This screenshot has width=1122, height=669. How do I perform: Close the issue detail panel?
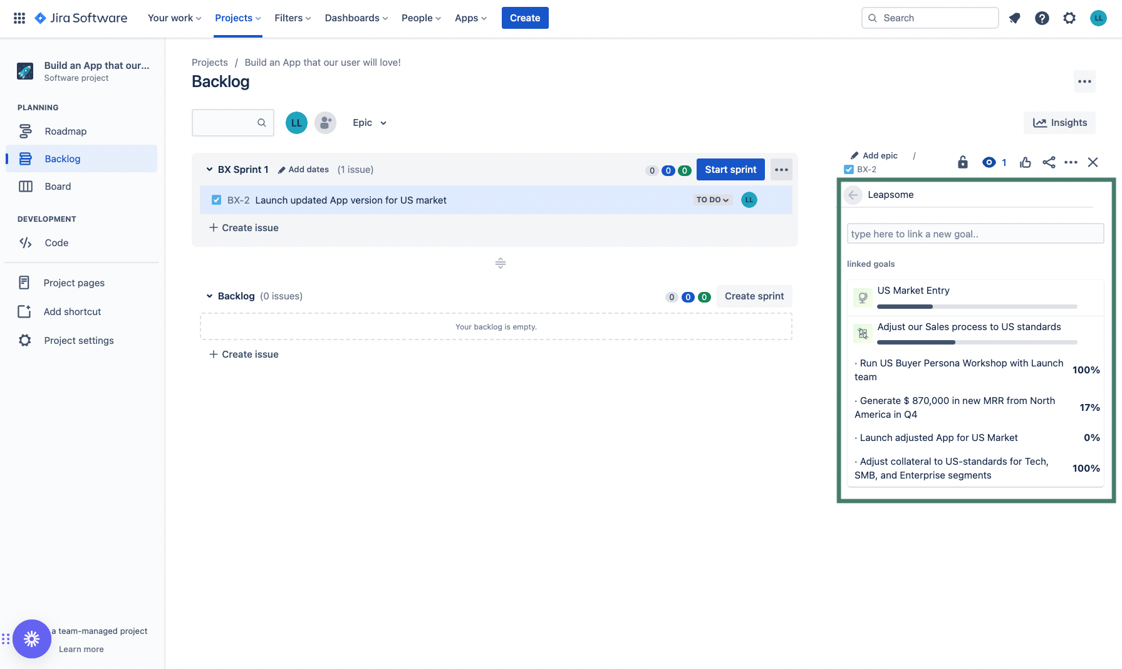[x=1093, y=162]
